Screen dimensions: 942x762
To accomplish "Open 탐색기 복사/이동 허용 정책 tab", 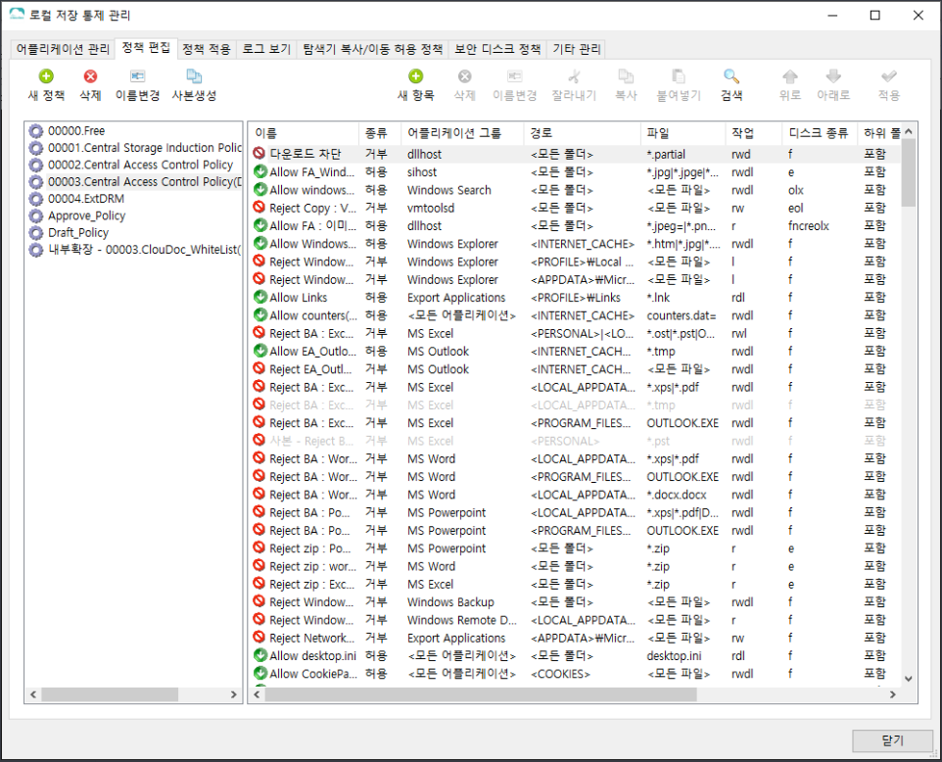I will 372,49.
